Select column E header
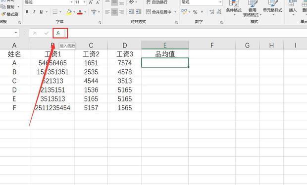The image size is (307, 185). click(165, 45)
